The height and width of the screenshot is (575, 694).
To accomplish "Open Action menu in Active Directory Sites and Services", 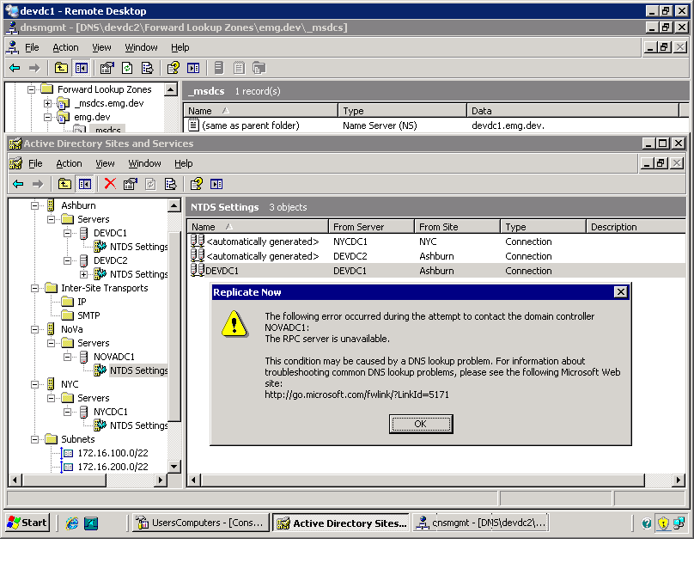I will 69,163.
